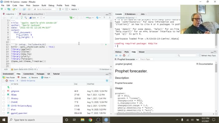
Task: Check the COVID-19-Camino.Rproj checkbox
Action: (4, 106)
